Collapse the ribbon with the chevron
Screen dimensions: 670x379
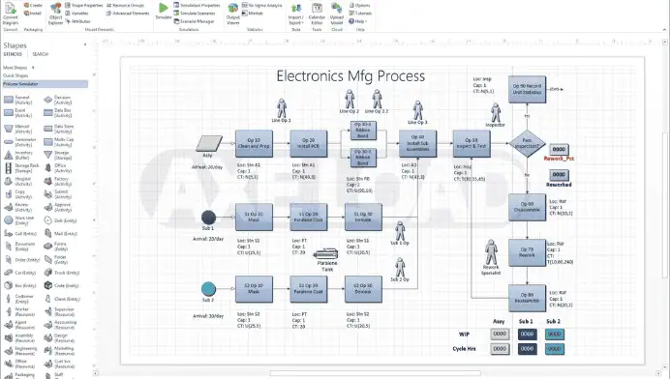tap(664, 29)
